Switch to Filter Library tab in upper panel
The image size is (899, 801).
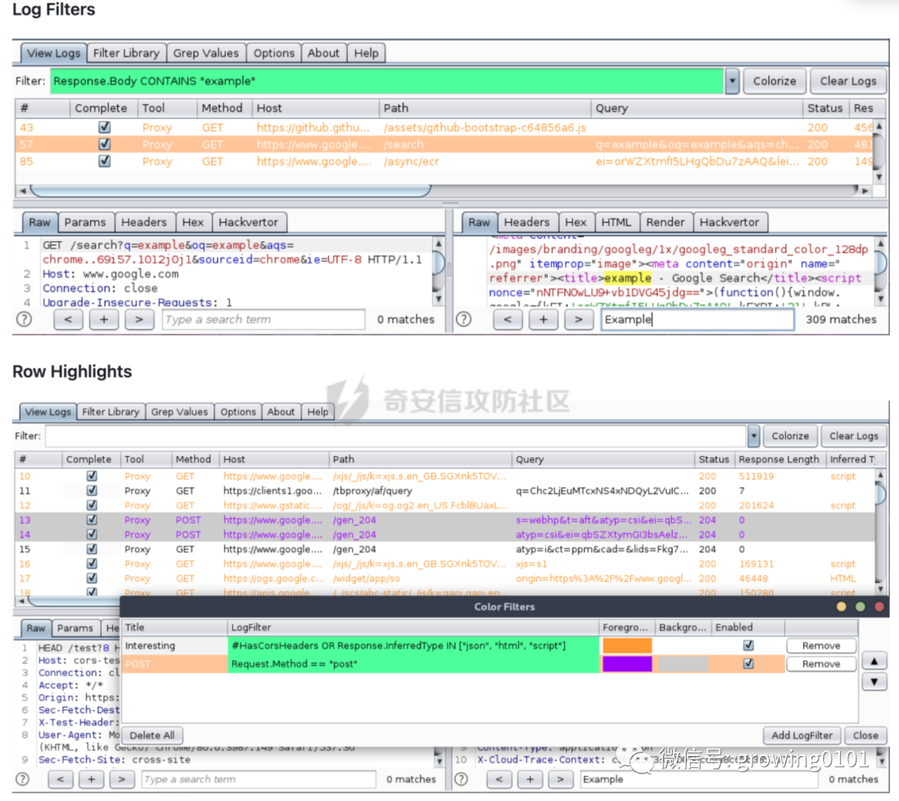click(127, 53)
